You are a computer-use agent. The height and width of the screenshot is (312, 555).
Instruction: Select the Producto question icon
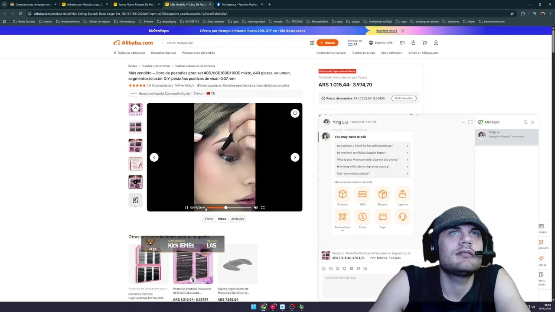[343, 194]
